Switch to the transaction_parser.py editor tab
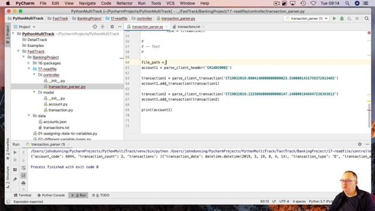Viewport: 375px width, 211px height. click(x=147, y=27)
